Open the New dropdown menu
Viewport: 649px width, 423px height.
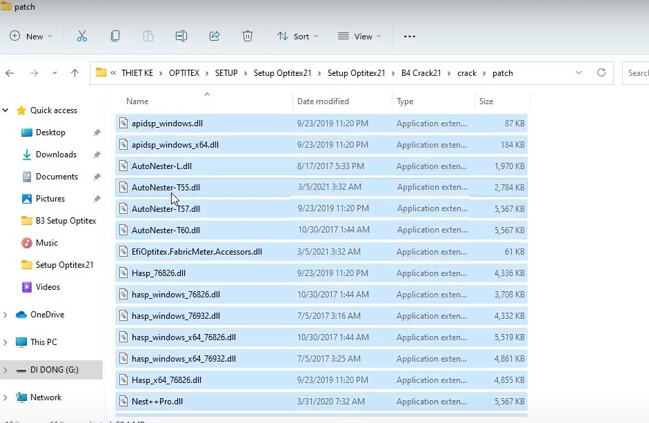coord(30,37)
